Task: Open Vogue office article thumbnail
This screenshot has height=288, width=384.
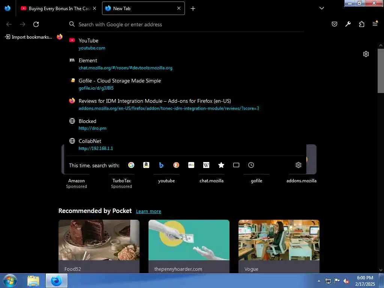Action: [x=279, y=240]
